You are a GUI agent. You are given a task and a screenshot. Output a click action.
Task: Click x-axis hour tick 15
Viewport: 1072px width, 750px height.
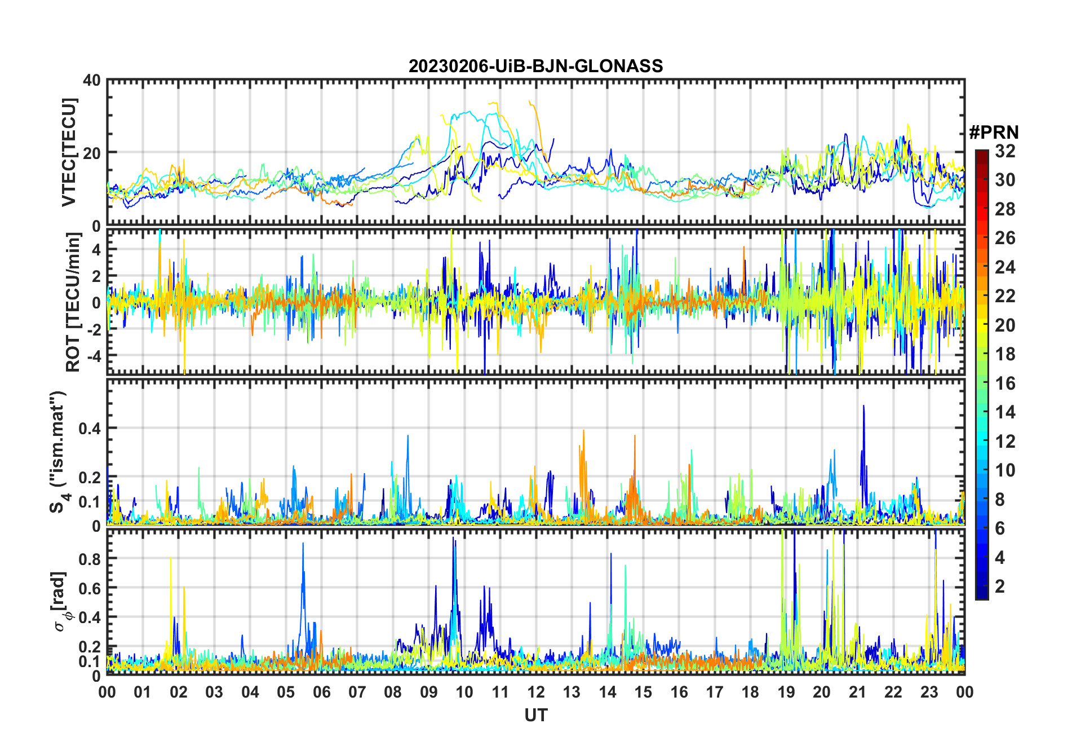(x=643, y=692)
